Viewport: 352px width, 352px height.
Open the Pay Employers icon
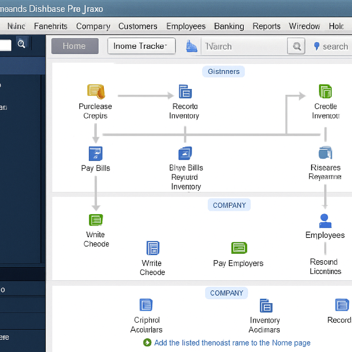[239, 248]
